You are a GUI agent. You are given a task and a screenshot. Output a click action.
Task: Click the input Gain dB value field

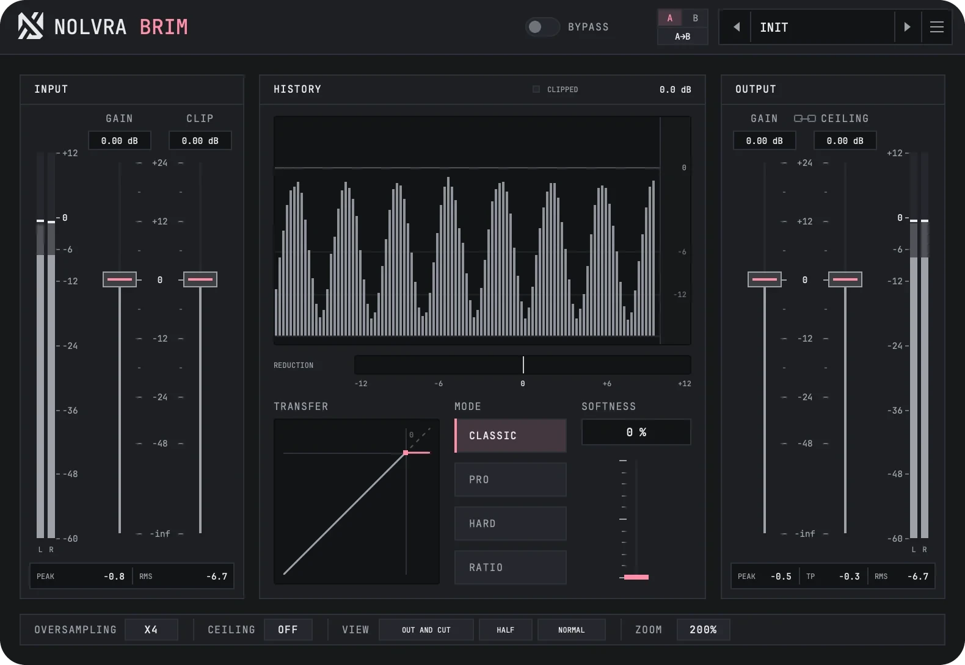[120, 141]
